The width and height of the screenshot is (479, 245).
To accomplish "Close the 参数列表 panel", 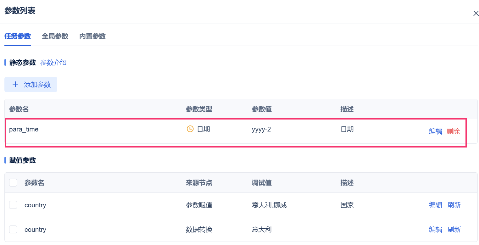I will 476,13.
